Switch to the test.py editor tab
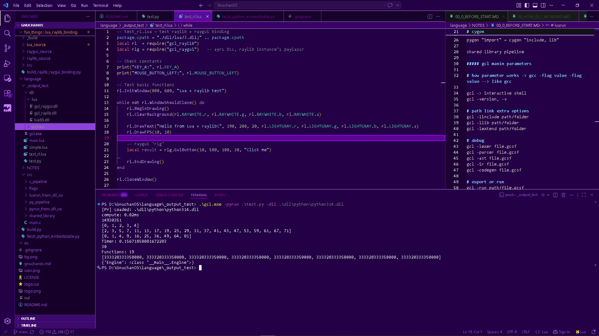Screen dimensions: 599x336 pyautogui.click(x=153, y=16)
